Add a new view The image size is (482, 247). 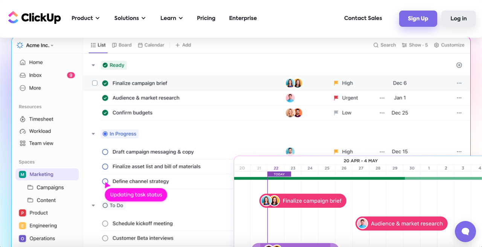pos(183,45)
